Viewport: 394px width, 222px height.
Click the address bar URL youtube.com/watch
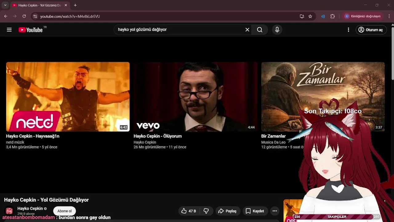click(70, 16)
